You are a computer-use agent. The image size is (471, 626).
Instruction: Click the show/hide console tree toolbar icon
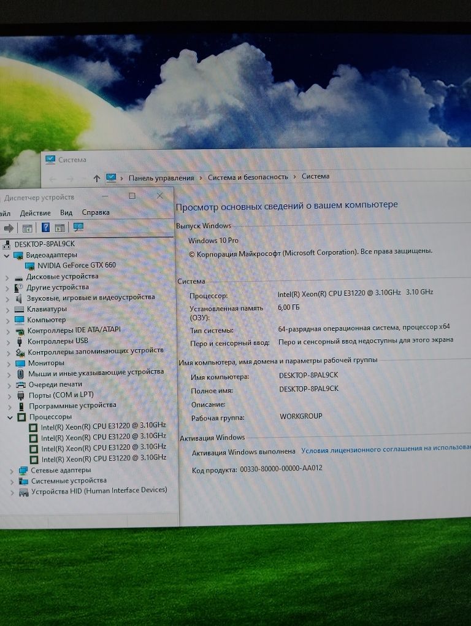27,228
